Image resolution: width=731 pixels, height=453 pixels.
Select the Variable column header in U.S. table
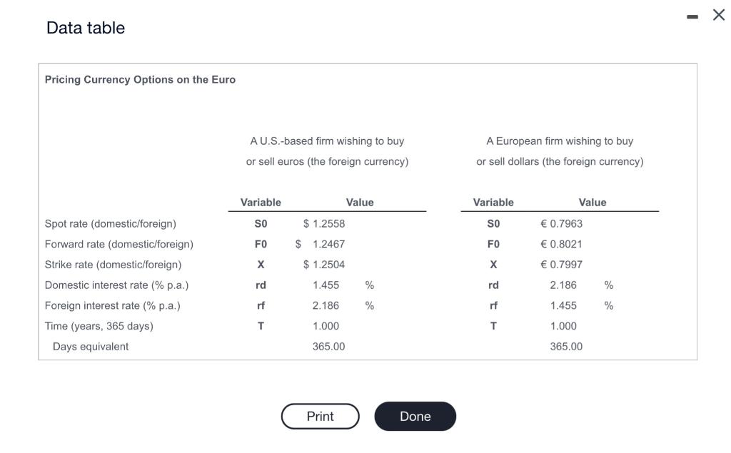[261, 202]
